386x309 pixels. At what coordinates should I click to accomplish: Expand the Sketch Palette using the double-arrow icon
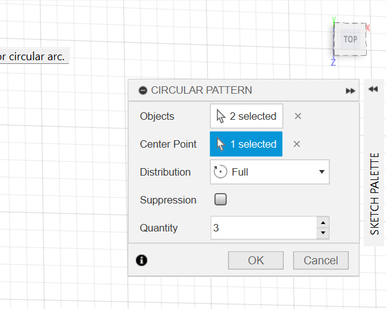coord(372,89)
